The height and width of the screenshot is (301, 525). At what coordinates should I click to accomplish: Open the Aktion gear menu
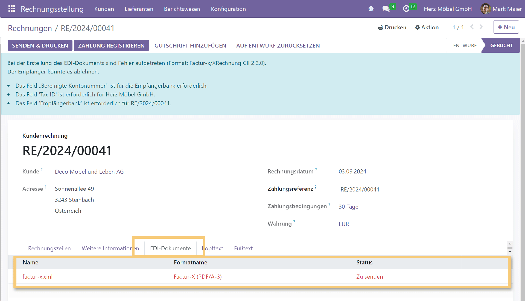pos(427,27)
